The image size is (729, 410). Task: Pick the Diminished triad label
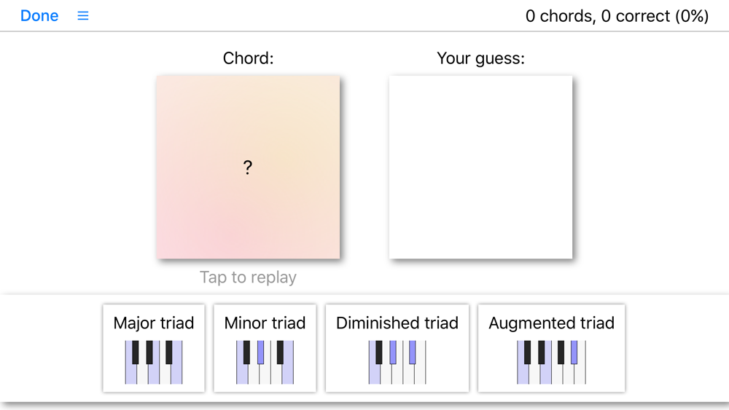click(397, 323)
